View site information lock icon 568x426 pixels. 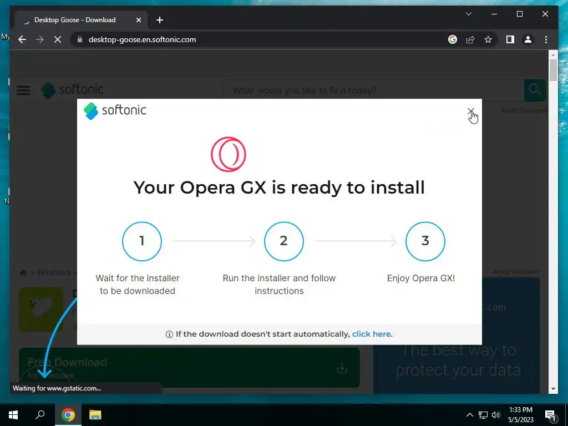coord(80,39)
